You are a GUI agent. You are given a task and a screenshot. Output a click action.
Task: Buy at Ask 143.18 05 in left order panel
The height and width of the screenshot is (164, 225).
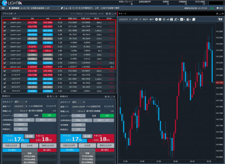[44, 138]
